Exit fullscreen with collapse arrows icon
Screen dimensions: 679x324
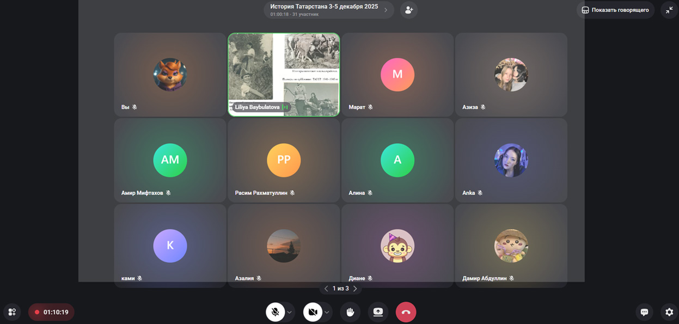point(669,10)
